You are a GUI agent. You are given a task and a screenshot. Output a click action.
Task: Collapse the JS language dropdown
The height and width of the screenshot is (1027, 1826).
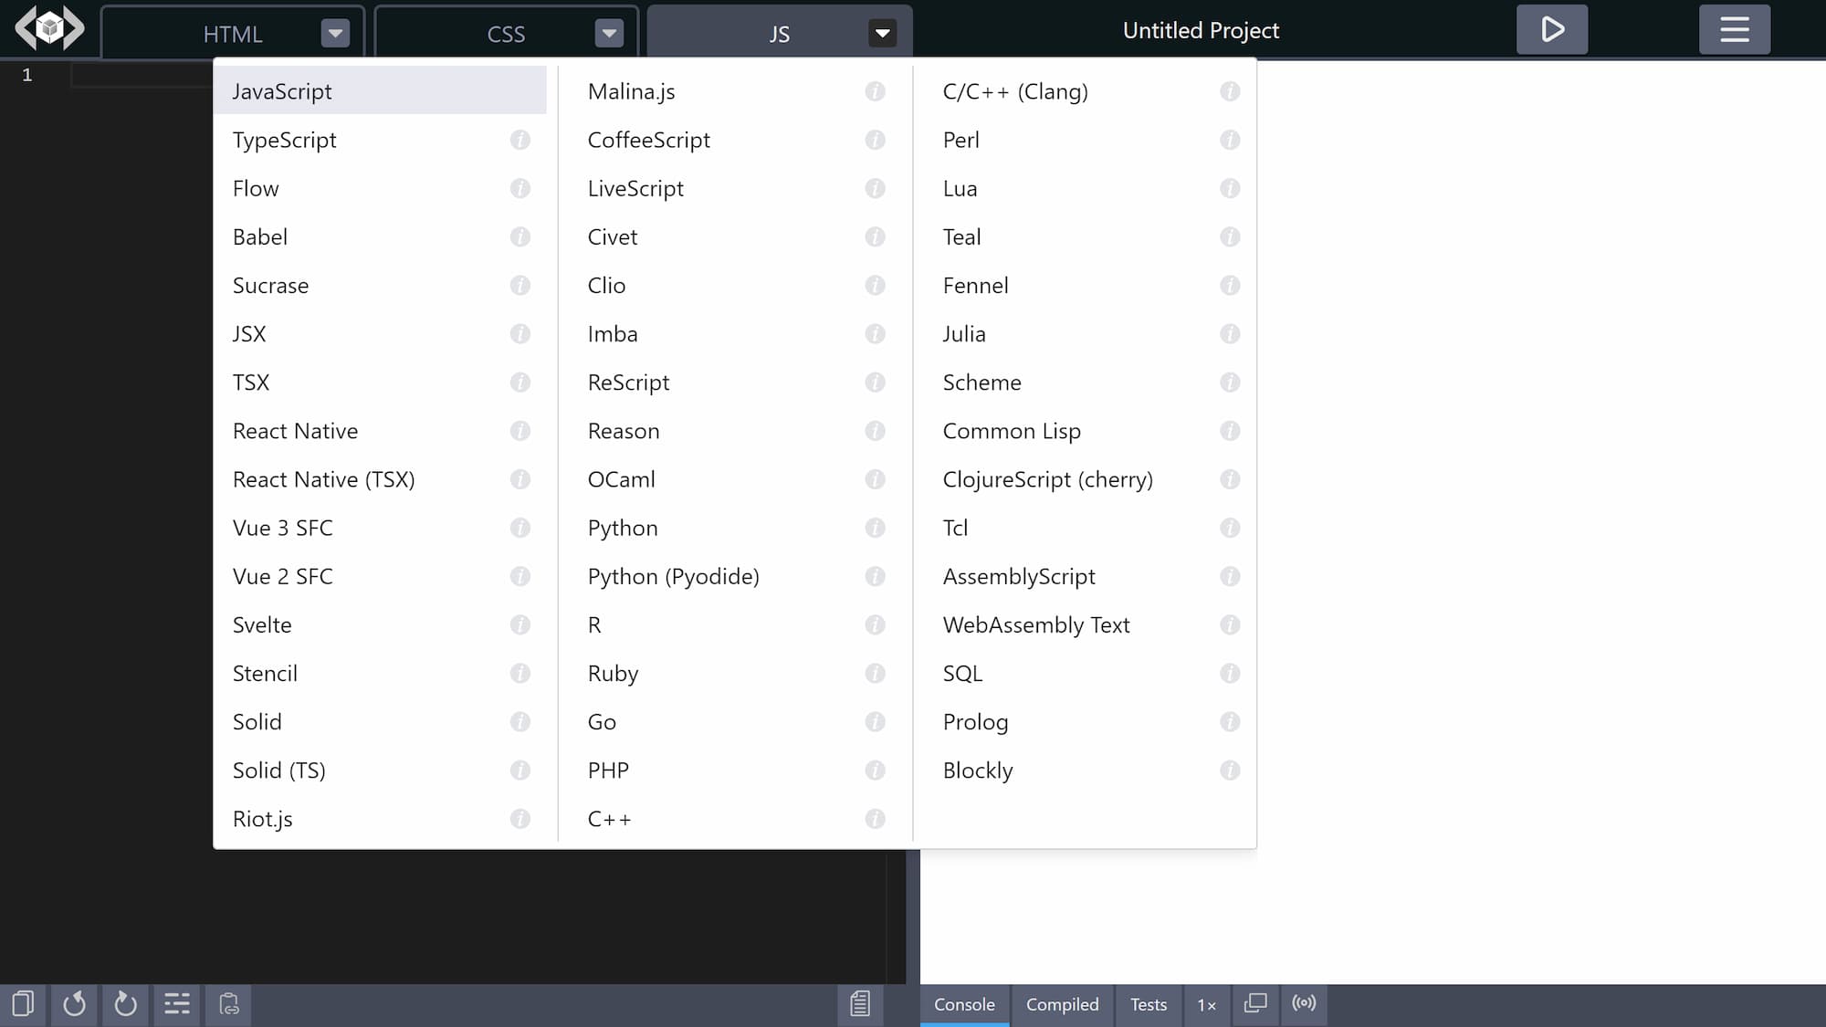click(x=881, y=33)
